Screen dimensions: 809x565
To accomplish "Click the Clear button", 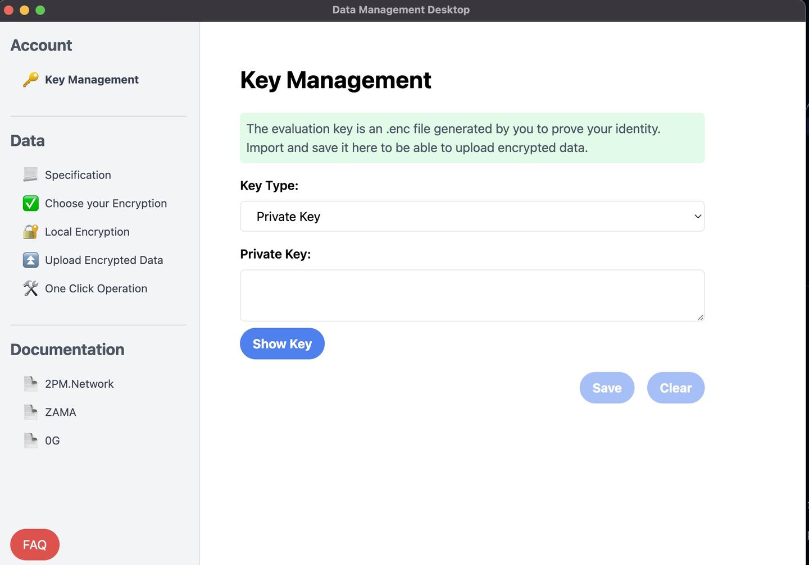I will [x=676, y=388].
